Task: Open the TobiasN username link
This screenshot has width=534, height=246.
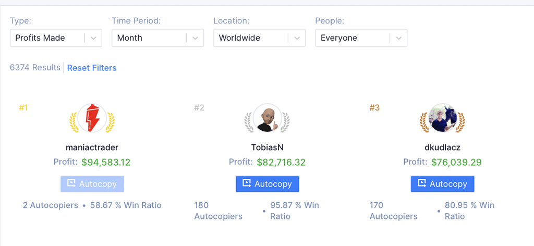Action: pos(268,147)
